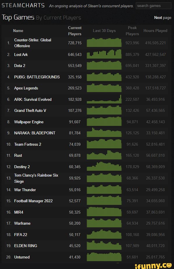The image size is (174, 269).
Task: Sort by Hours Played column
Action: [x=155, y=30]
